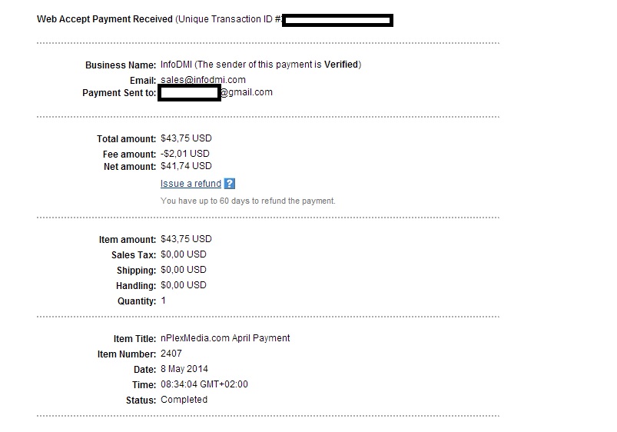Click the Completed status text
Screen dimensions: 617x432
184,400
